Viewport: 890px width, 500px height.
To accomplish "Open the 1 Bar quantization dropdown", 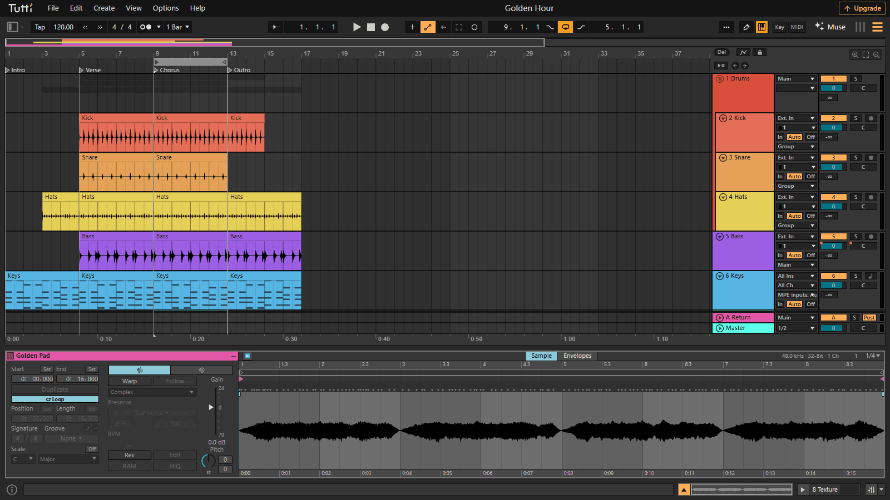I will (178, 27).
